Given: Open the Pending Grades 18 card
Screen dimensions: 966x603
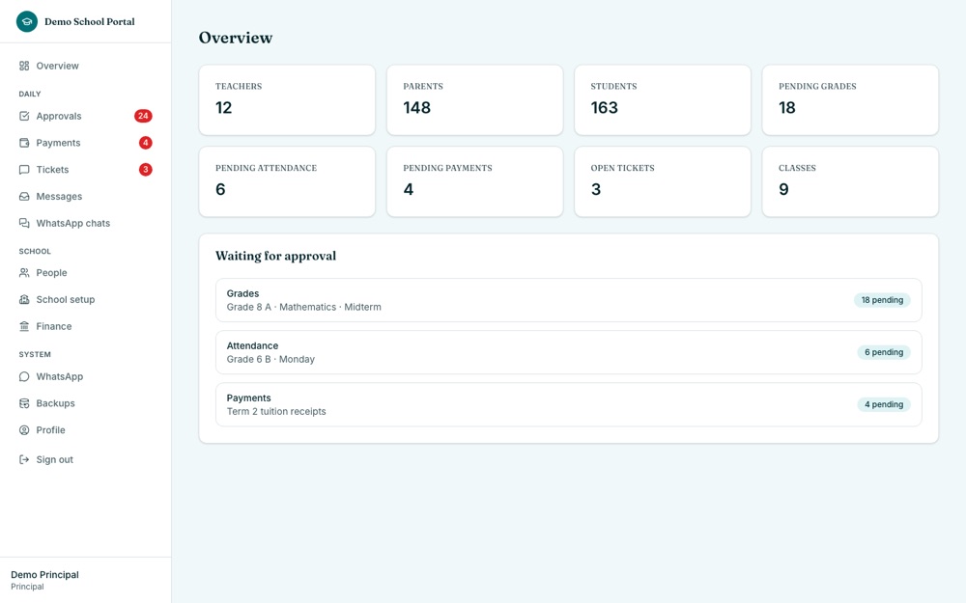Looking at the screenshot, I should tap(850, 100).
